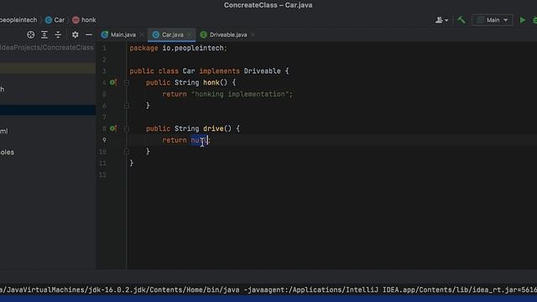Click the Expand All icon in project panel

(x=44, y=34)
